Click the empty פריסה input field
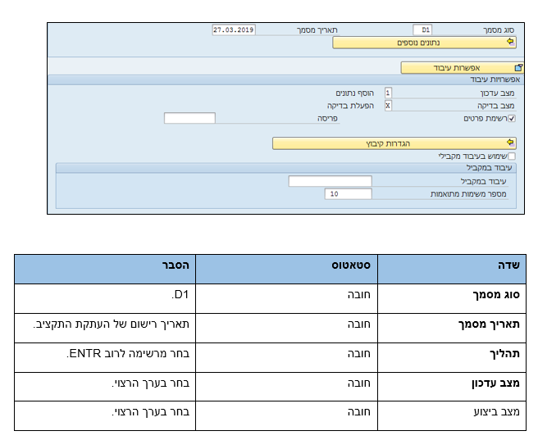 click(x=189, y=118)
